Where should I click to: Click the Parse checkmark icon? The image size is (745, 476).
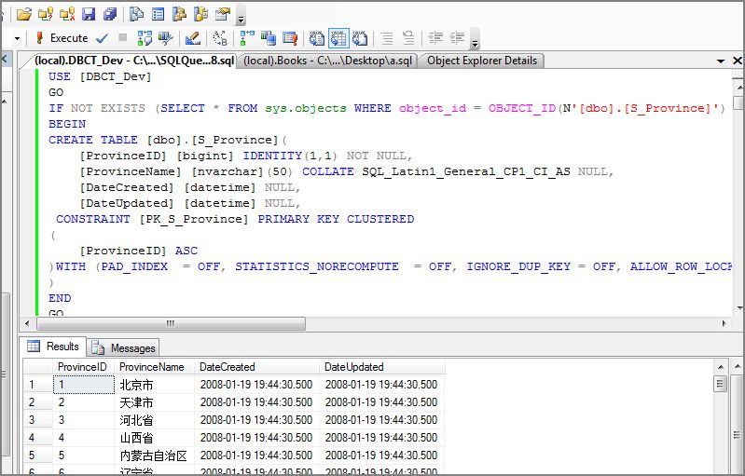(101, 38)
